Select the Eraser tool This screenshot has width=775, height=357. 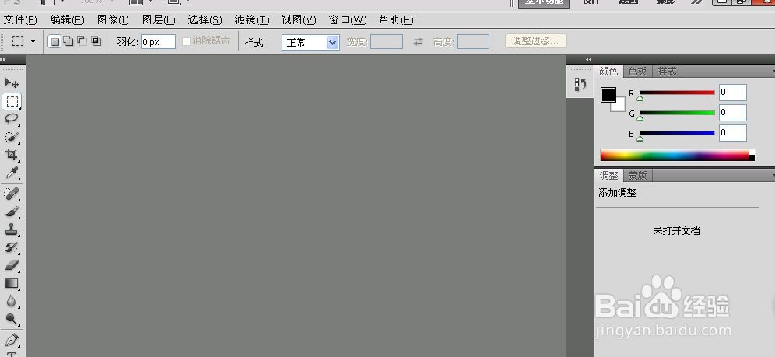click(12, 265)
